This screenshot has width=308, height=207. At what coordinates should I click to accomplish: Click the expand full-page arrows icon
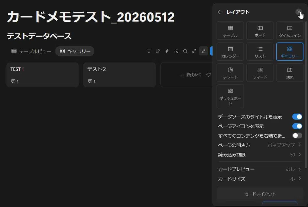[x=194, y=51]
